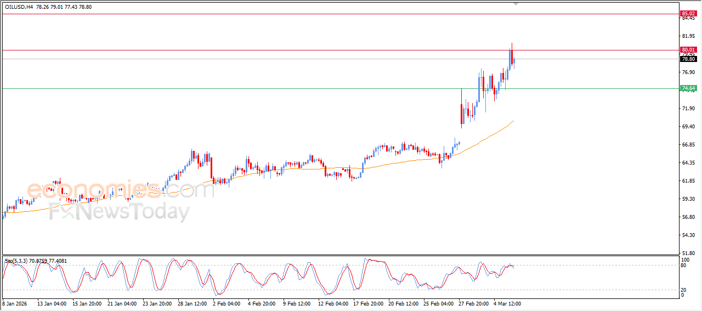Click the 15 Jan 20:00 time label
Screen dimensions: 702x311
pyautogui.click(x=87, y=303)
